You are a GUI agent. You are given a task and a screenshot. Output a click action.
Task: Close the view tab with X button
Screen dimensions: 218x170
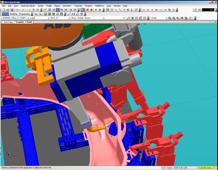[216, 22]
